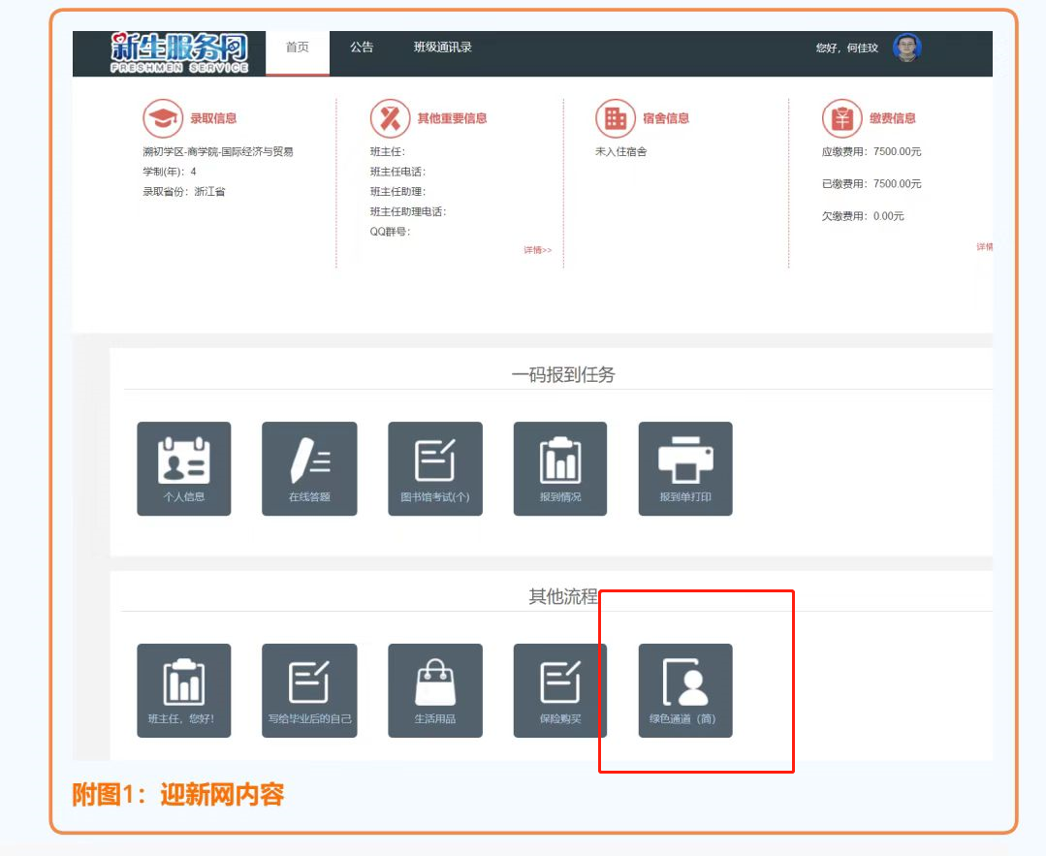Click the 新生服务网 logo

click(x=179, y=52)
